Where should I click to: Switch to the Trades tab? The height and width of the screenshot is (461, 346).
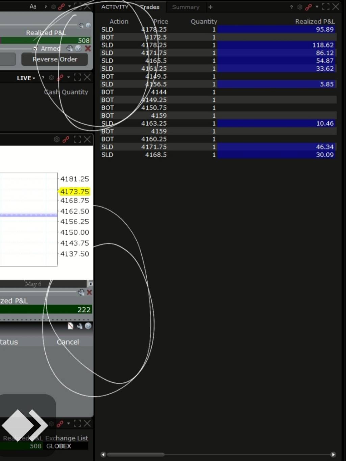150,7
